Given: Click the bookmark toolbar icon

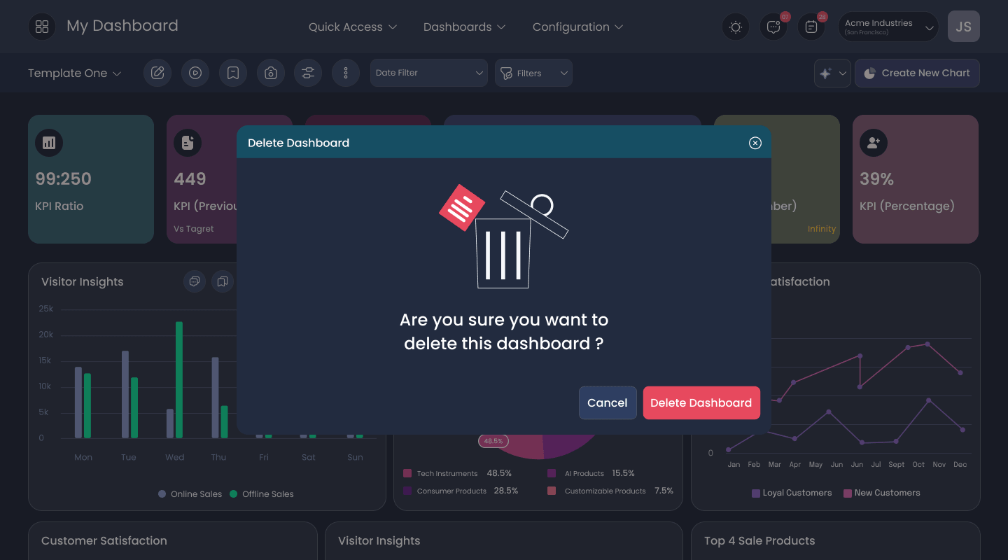Looking at the screenshot, I should point(233,73).
